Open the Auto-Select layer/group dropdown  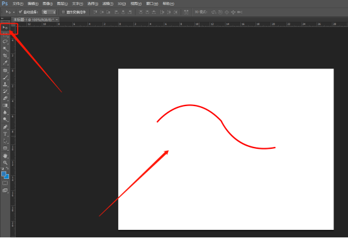49,12
